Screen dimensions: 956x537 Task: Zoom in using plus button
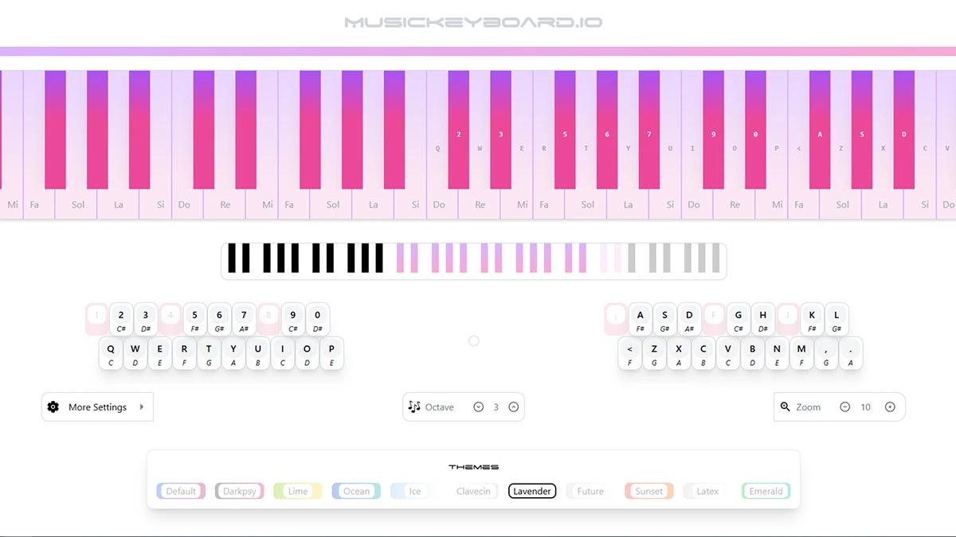(890, 407)
